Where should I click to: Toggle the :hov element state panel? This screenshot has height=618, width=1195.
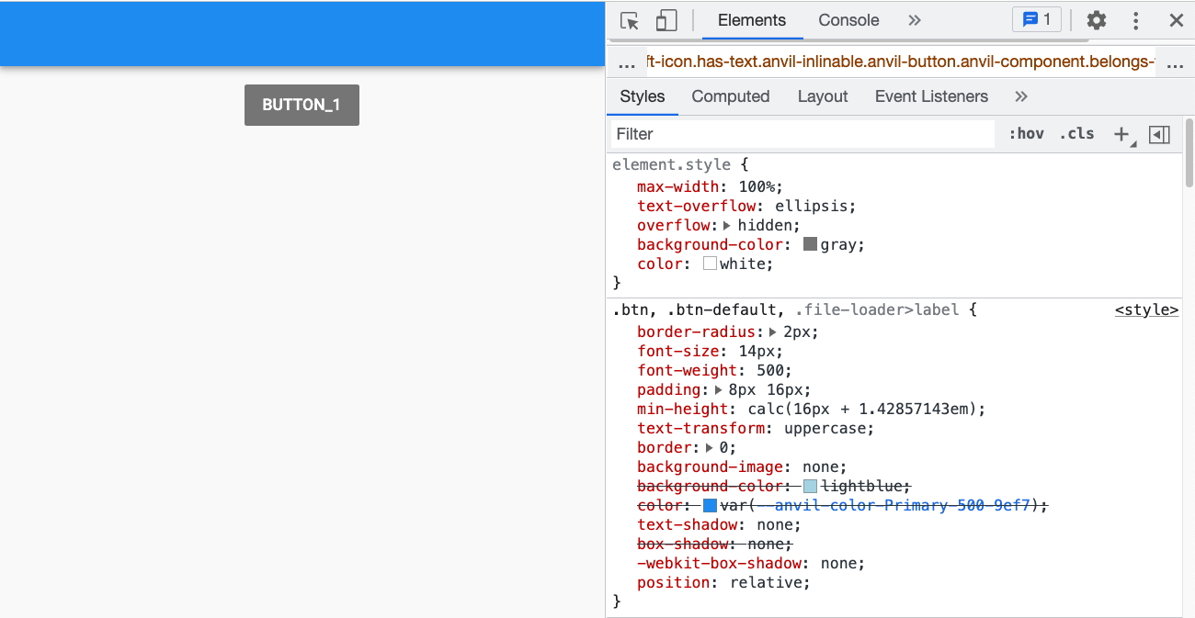click(1026, 134)
